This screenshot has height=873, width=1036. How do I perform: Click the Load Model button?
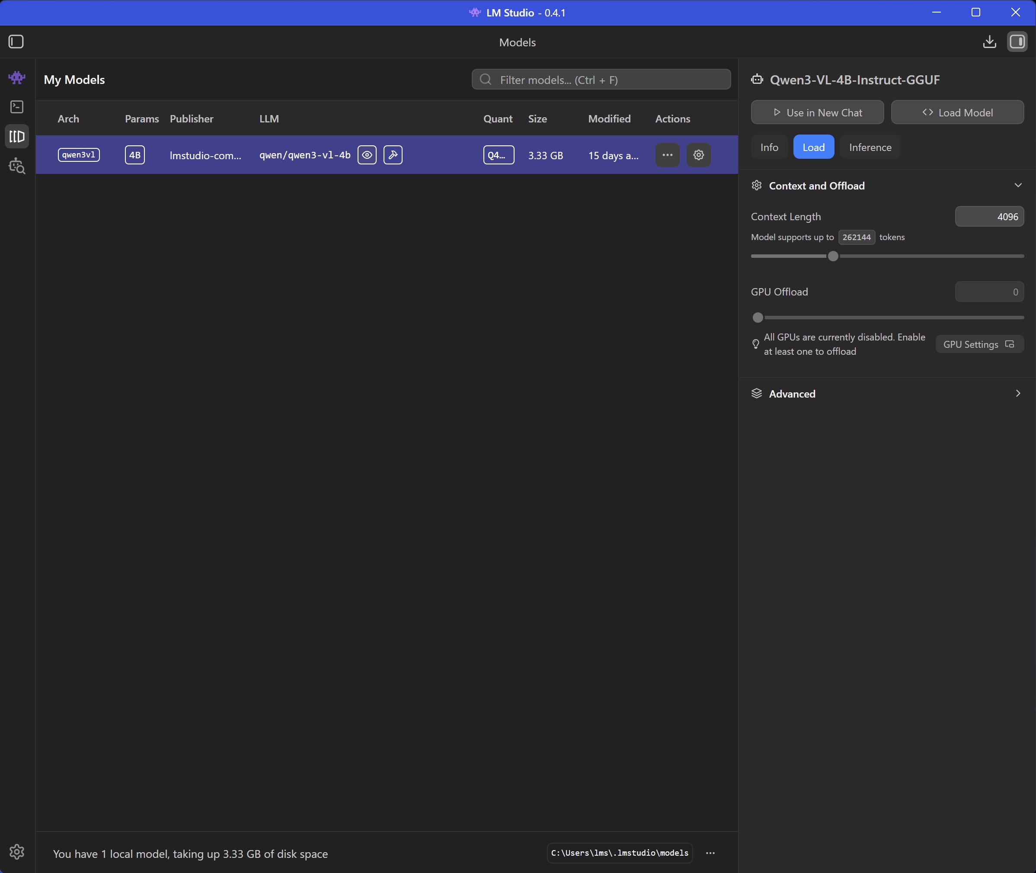pyautogui.click(x=957, y=112)
